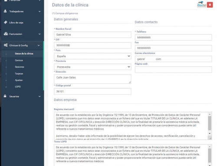The height and width of the screenshot is (166, 217).
Task: Click Registro mercantil scrollbar up arrow
Action: click(x=210, y=114)
